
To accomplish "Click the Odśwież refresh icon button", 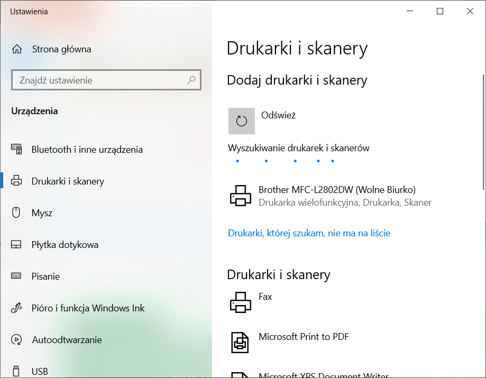I will pos(242,121).
